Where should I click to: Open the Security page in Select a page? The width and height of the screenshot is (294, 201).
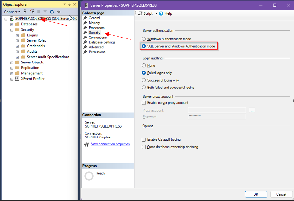(x=94, y=33)
